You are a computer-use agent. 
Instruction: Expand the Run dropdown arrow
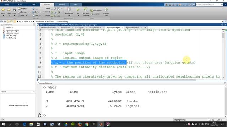[78, 16]
